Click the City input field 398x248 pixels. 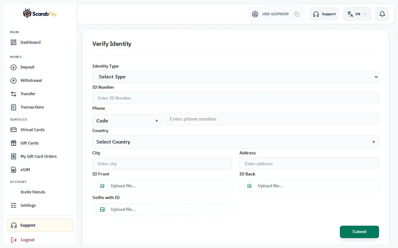[162, 164]
